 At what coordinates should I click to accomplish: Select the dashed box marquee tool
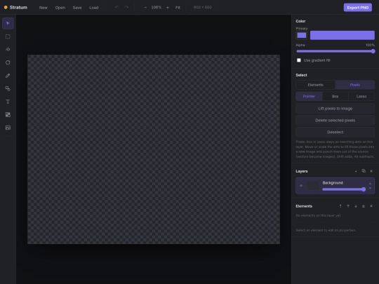click(8, 36)
